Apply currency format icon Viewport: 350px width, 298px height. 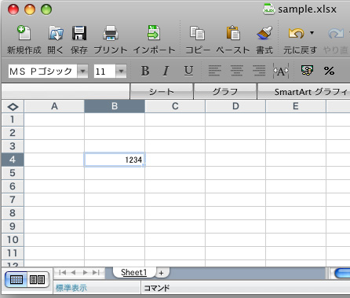307,71
